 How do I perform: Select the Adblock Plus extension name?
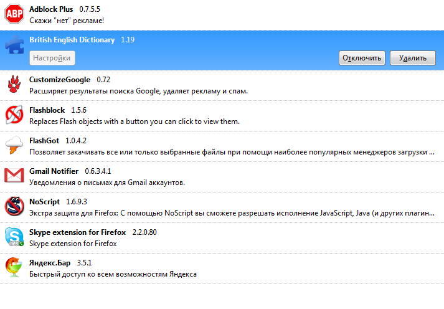coord(51,9)
